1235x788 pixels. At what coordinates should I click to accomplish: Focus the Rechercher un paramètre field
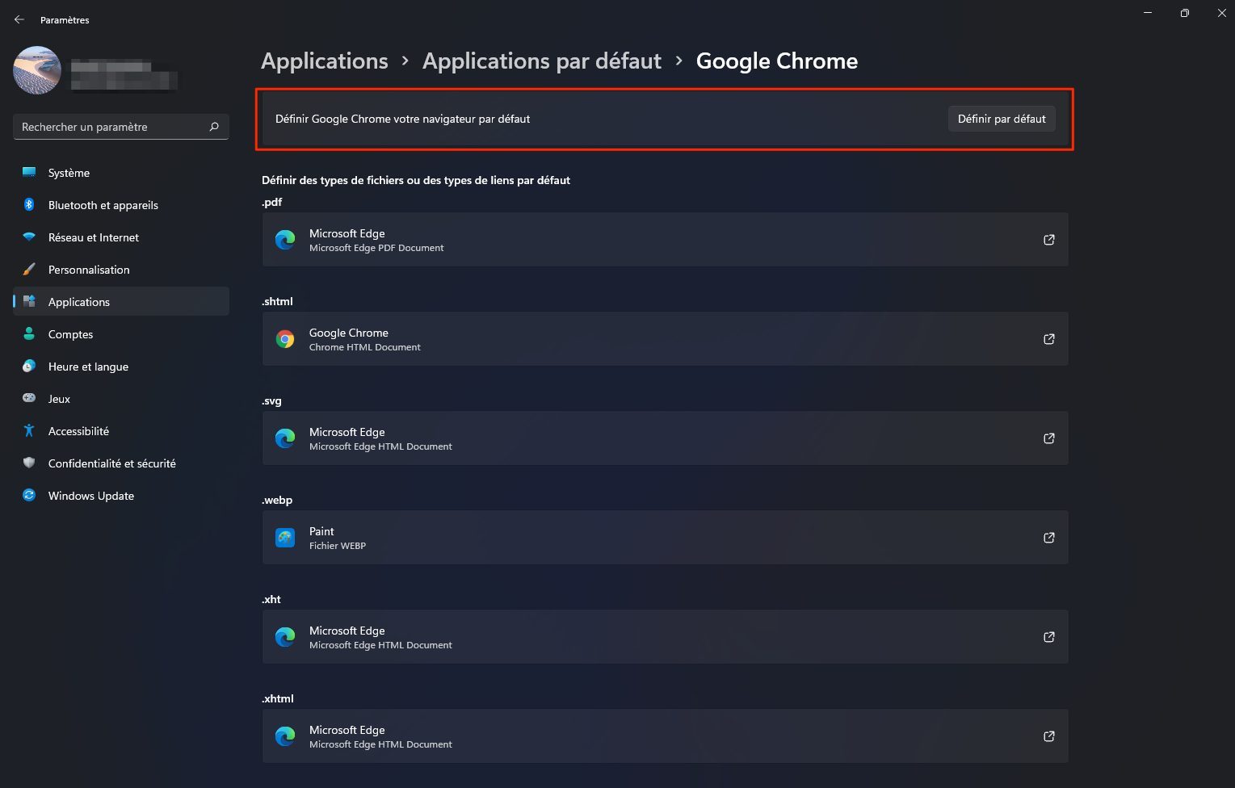[121, 127]
